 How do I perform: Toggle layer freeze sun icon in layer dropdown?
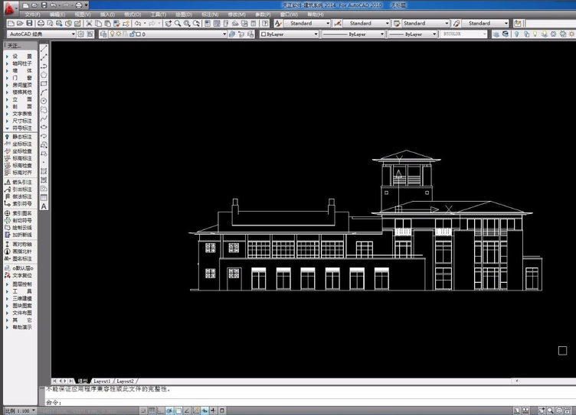(x=119, y=34)
